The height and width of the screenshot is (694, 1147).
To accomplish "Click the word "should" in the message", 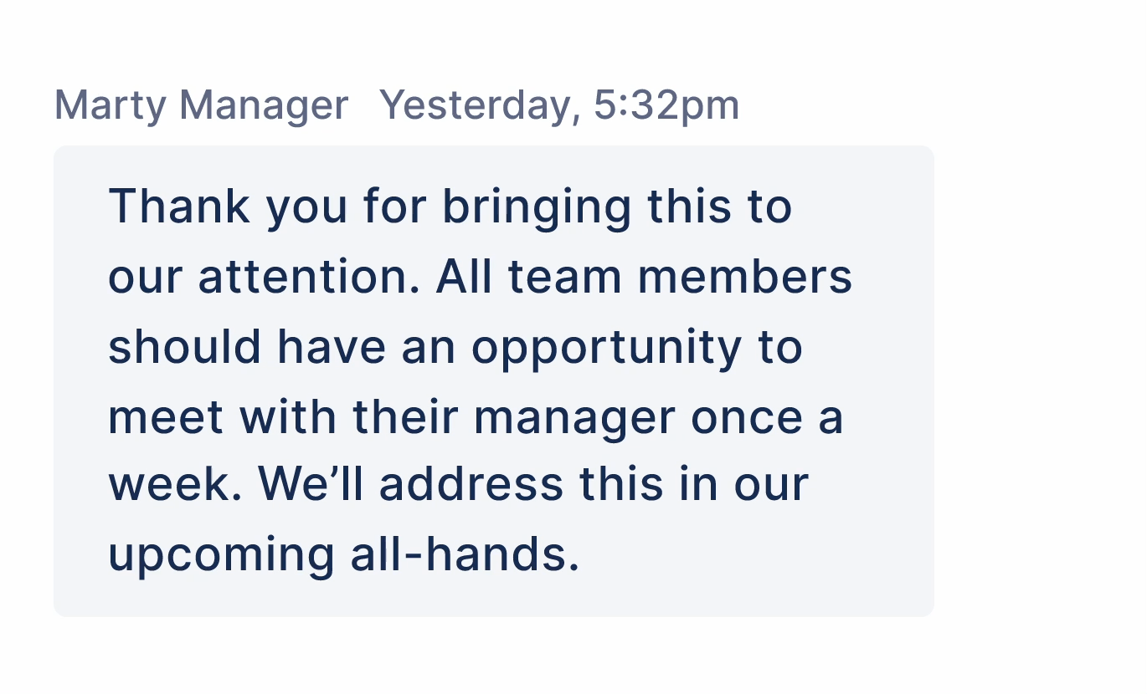I will tap(185, 346).
